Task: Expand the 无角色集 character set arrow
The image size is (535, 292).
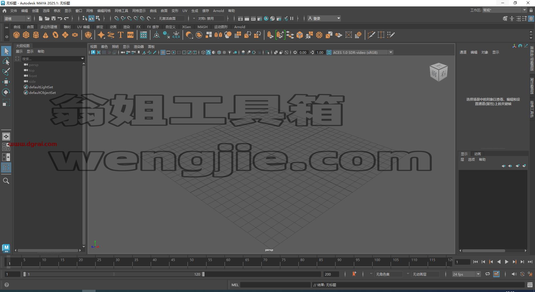Action: click(371, 274)
